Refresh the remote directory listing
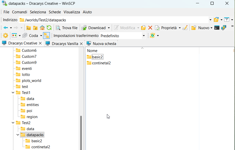The width and height of the screenshot is (235, 150). [49, 28]
